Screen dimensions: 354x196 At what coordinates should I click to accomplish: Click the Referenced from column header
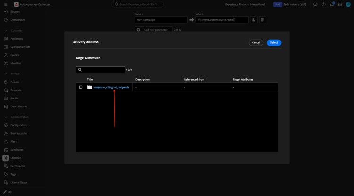click(x=194, y=80)
